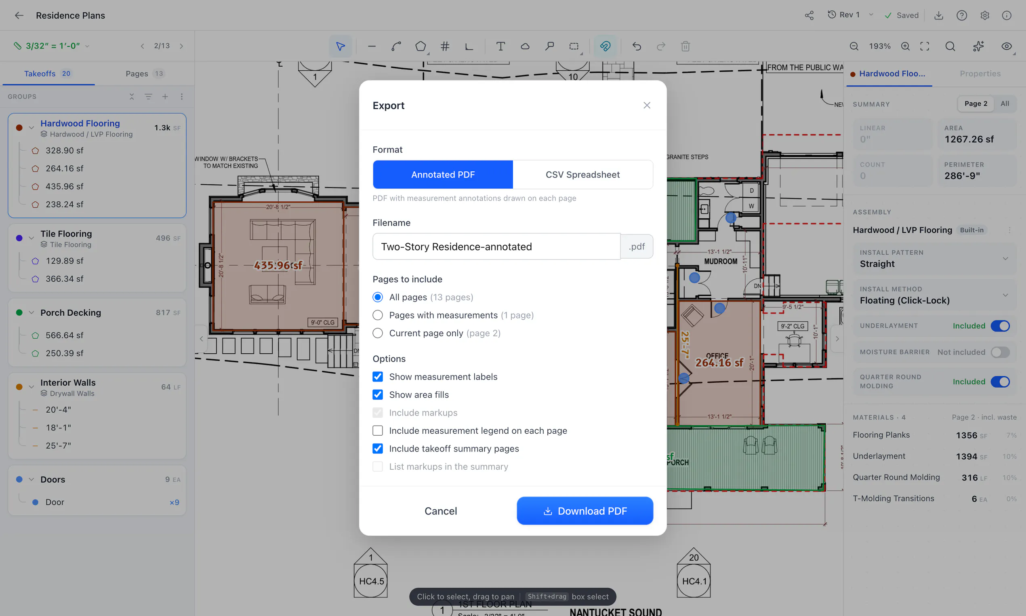Select the pointer selection tool
Viewport: 1026px width, 616px height.
tap(341, 46)
